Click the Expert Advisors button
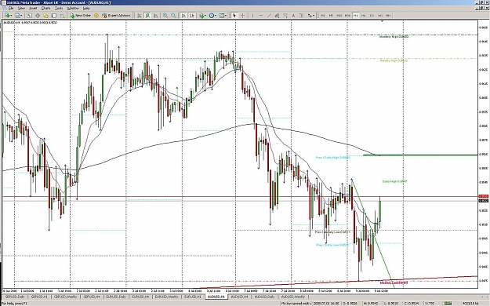 tap(116, 15)
